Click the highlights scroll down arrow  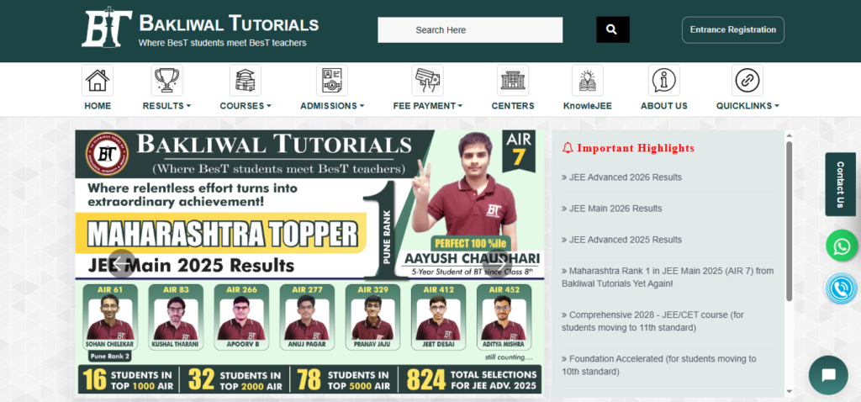point(789,392)
